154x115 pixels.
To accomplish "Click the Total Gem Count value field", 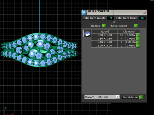I will [x=142, y=18].
